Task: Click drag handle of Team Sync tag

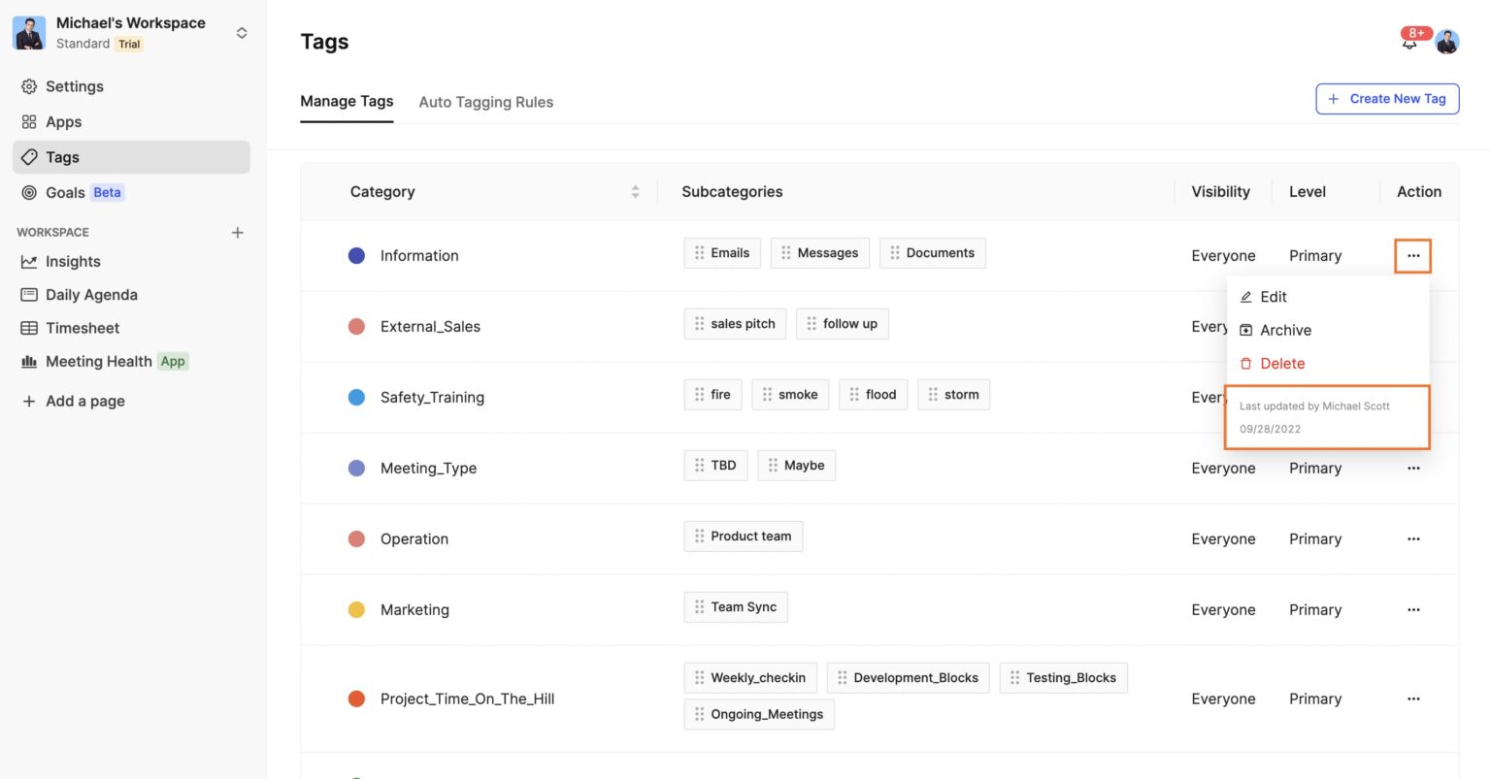Action: coord(699,607)
